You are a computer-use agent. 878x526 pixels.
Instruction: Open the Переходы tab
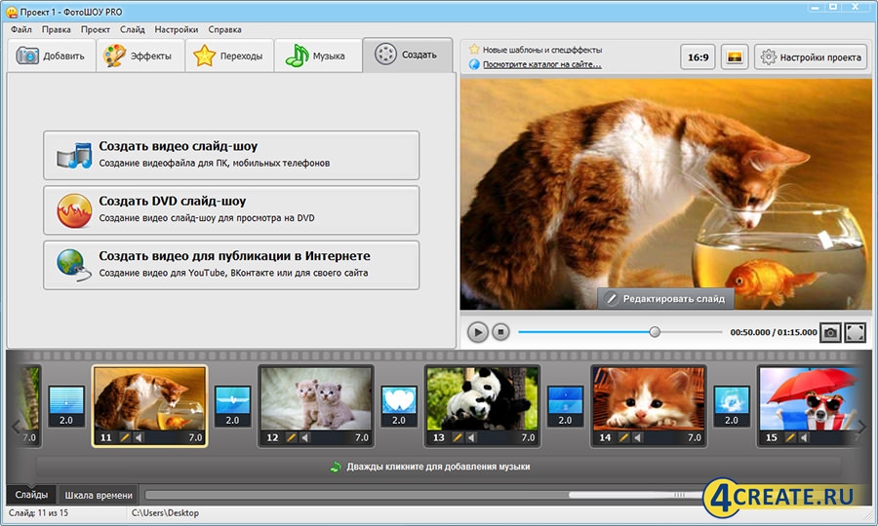coord(229,56)
